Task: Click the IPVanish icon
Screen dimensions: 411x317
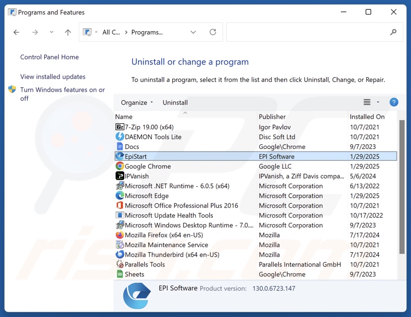Action: coord(120,175)
